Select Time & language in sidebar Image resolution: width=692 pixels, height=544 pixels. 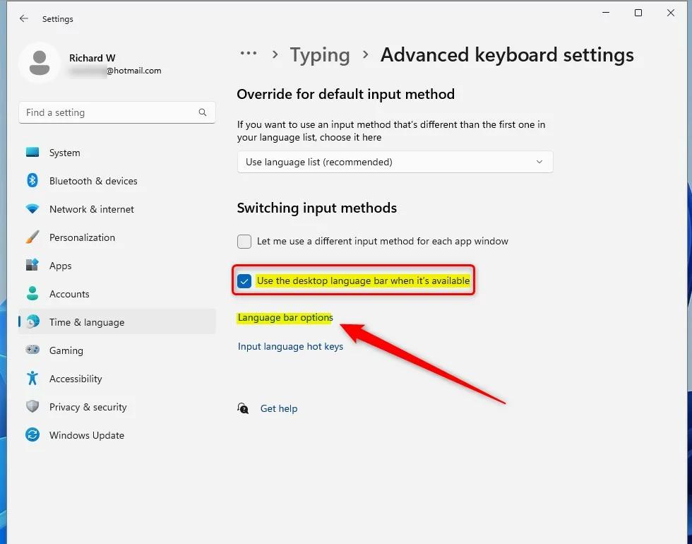click(x=85, y=322)
